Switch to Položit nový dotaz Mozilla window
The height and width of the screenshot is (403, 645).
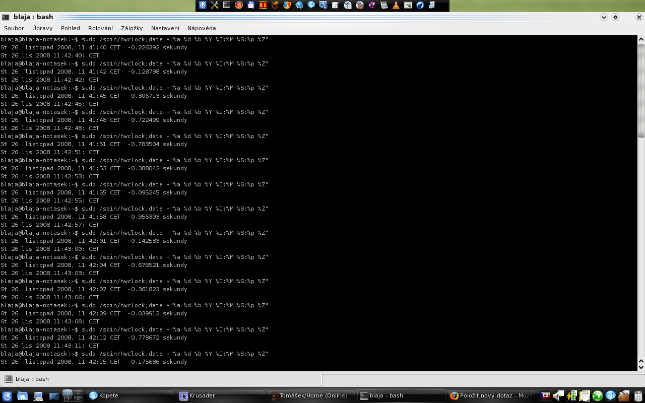click(x=491, y=396)
